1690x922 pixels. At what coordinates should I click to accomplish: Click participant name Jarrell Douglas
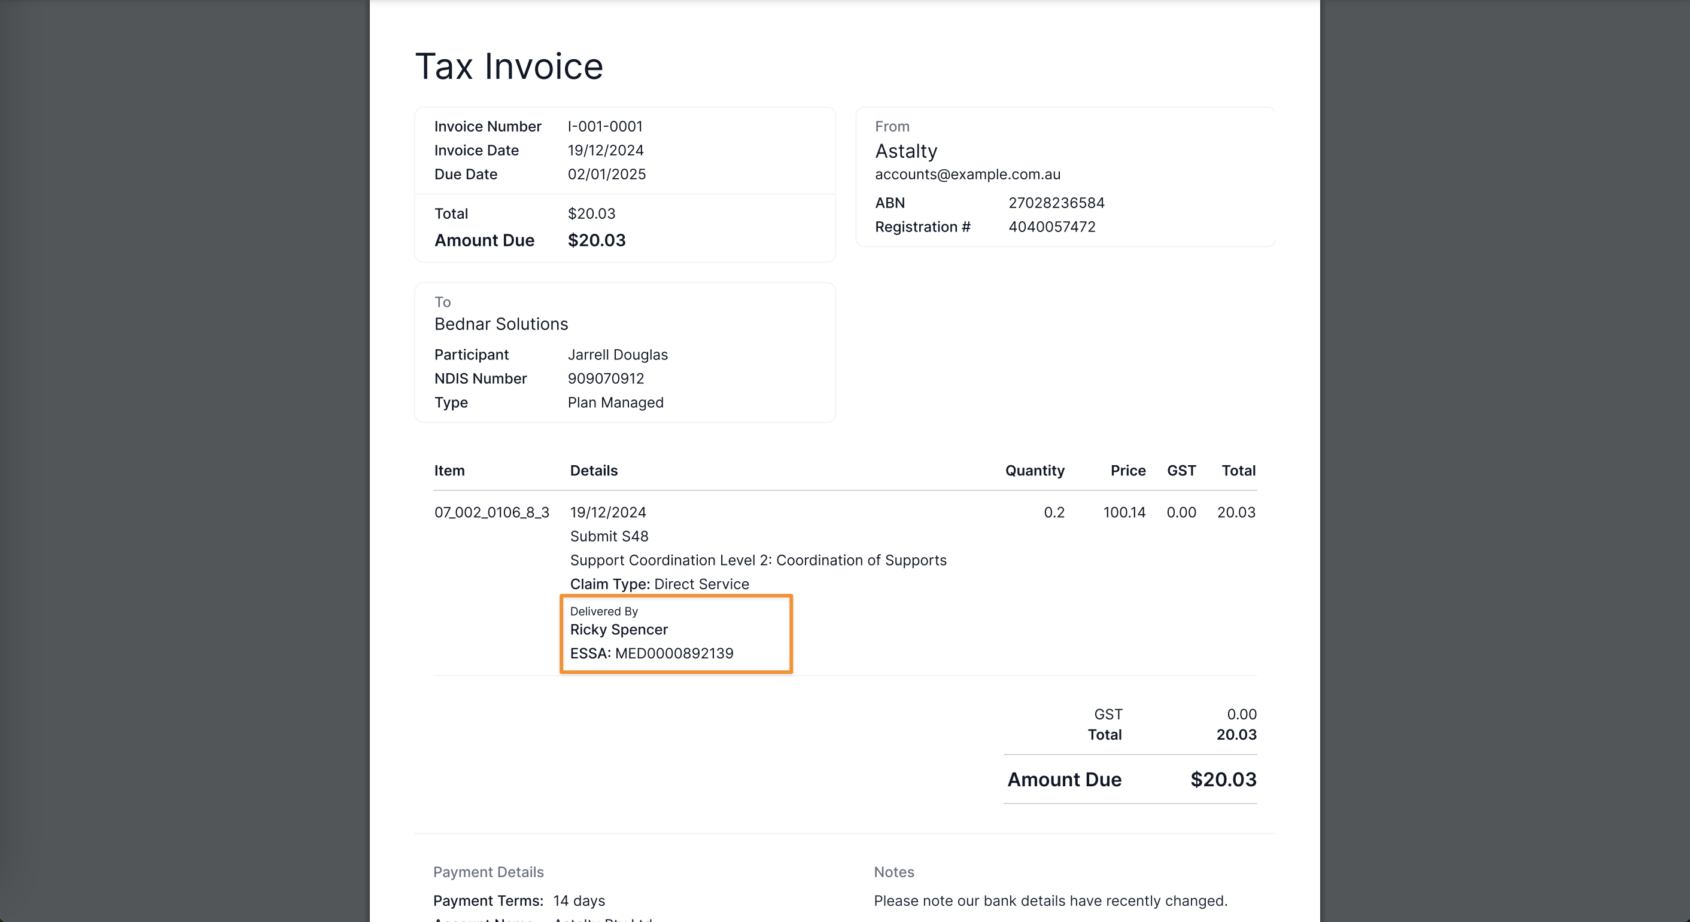618,355
